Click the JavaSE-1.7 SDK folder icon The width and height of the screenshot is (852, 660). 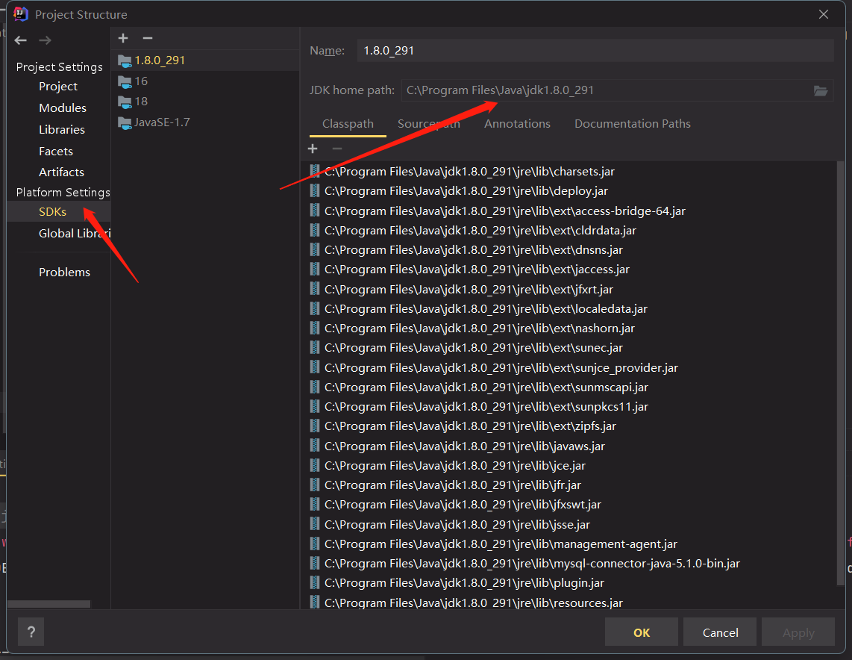(125, 123)
